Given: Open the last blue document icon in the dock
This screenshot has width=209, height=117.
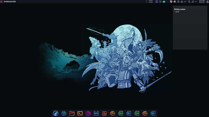Looking at the screenshot, I should 153,113.
